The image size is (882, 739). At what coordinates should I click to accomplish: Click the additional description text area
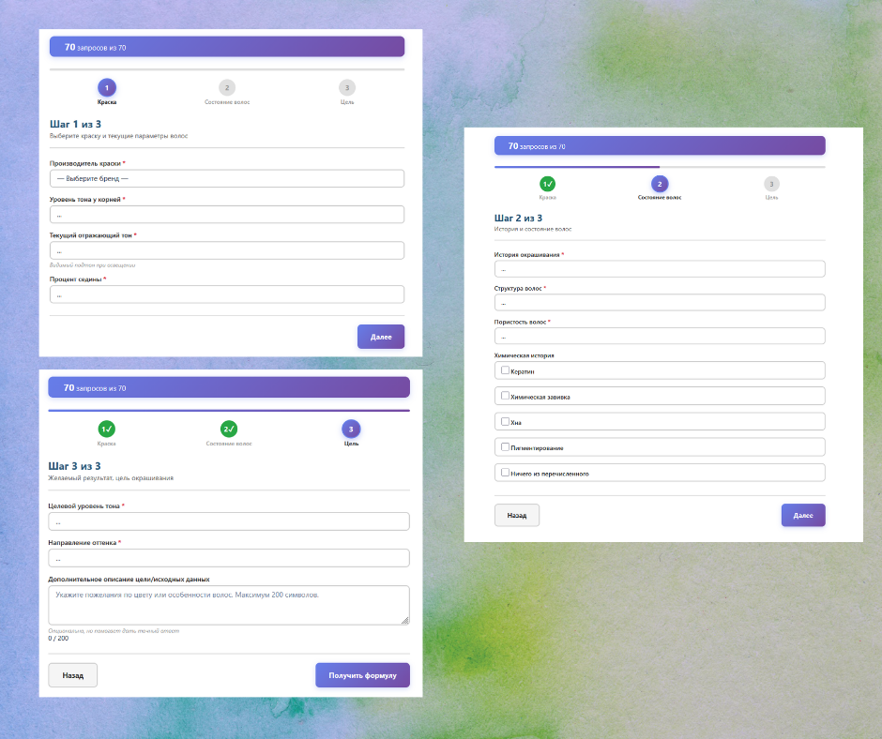tap(229, 604)
